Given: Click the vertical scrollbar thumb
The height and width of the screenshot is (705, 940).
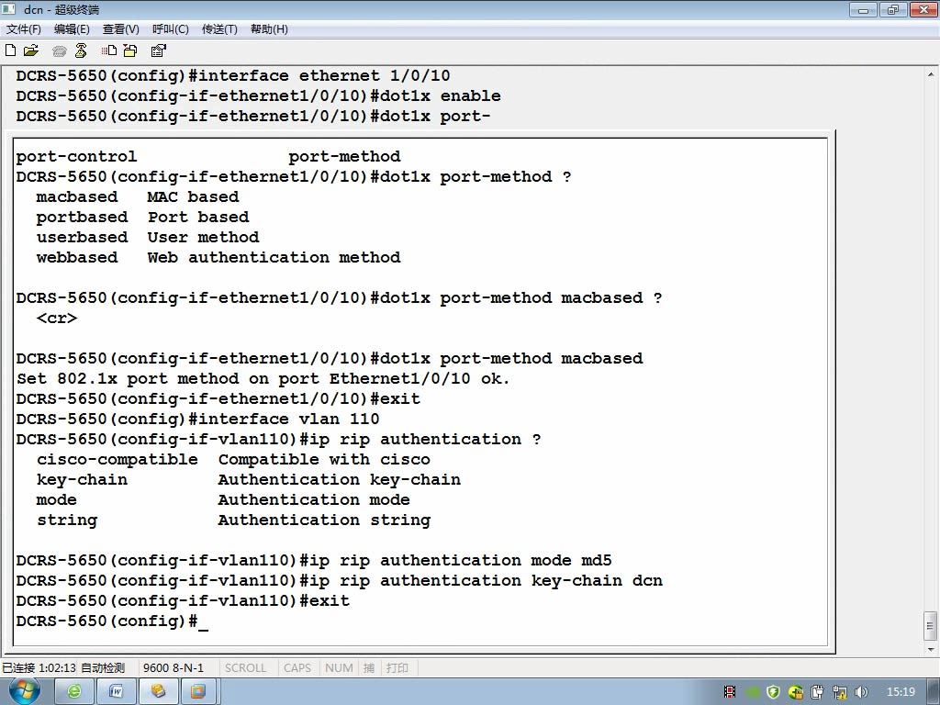Looking at the screenshot, I should click(931, 626).
